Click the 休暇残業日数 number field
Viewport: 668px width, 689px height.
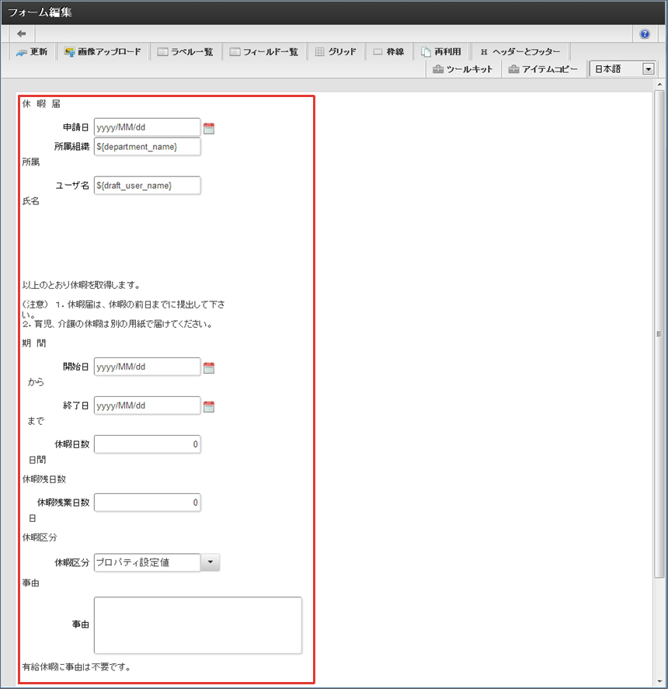(x=148, y=503)
